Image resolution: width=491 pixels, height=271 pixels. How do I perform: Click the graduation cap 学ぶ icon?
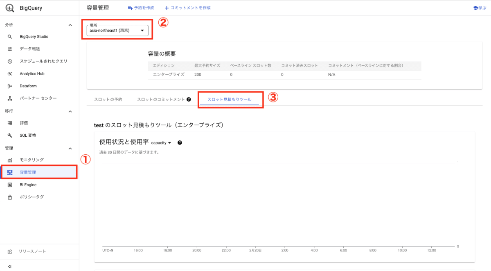point(475,8)
